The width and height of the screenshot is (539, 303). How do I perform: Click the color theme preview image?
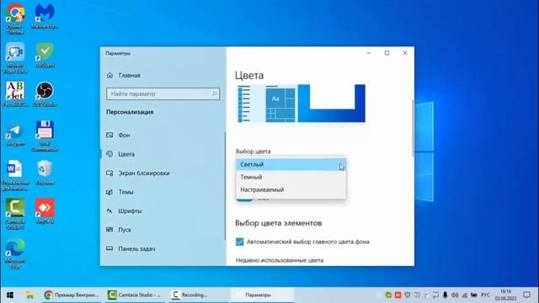[x=302, y=104]
